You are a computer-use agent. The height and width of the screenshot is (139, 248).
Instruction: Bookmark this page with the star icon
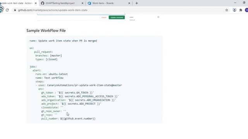point(227,10)
